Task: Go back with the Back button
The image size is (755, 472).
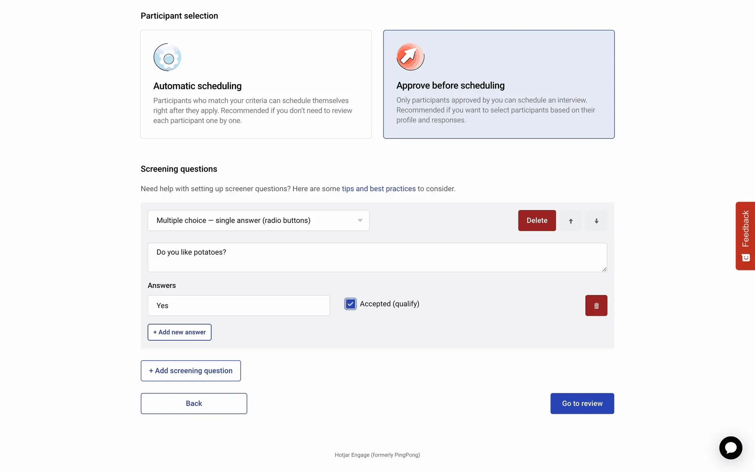Action: 194,404
